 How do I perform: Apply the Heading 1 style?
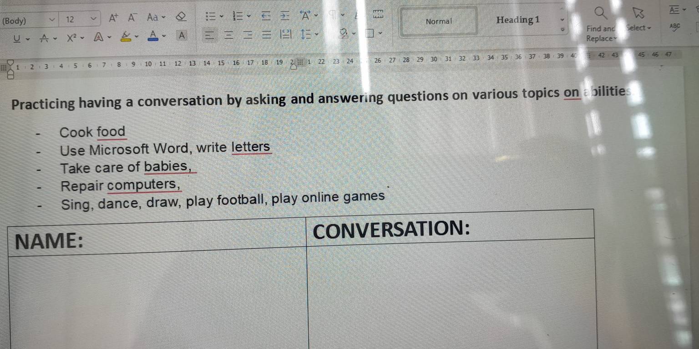coord(518,20)
